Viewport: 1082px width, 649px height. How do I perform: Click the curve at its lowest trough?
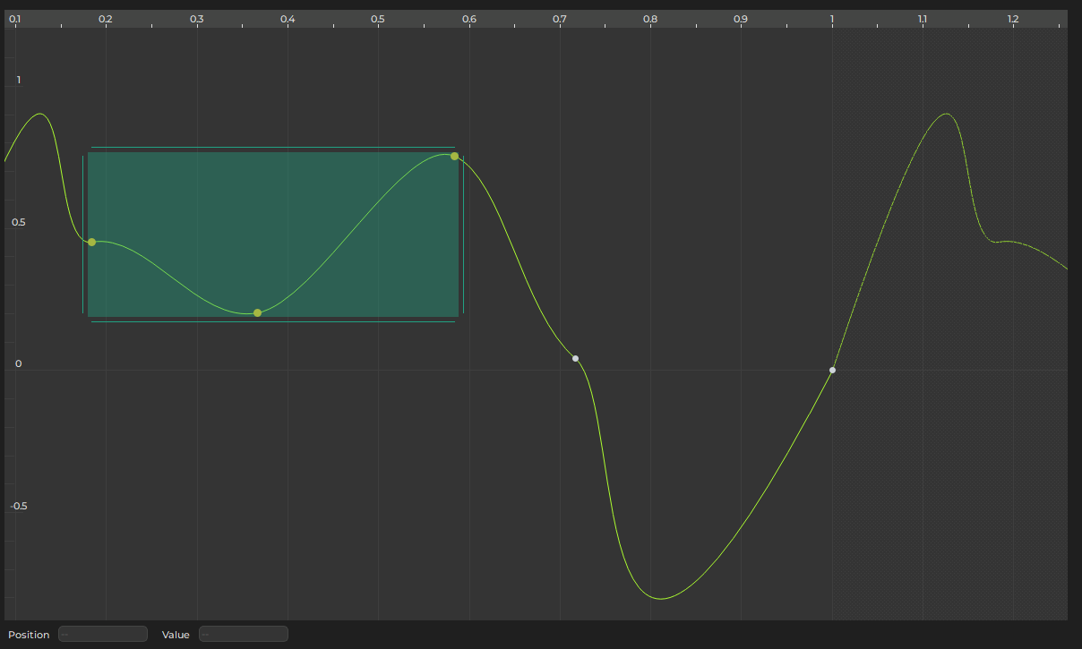pyautogui.click(x=660, y=597)
